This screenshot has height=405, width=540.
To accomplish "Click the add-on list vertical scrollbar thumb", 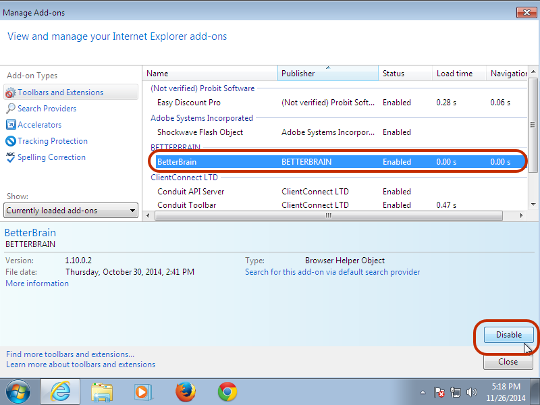I will (533, 125).
